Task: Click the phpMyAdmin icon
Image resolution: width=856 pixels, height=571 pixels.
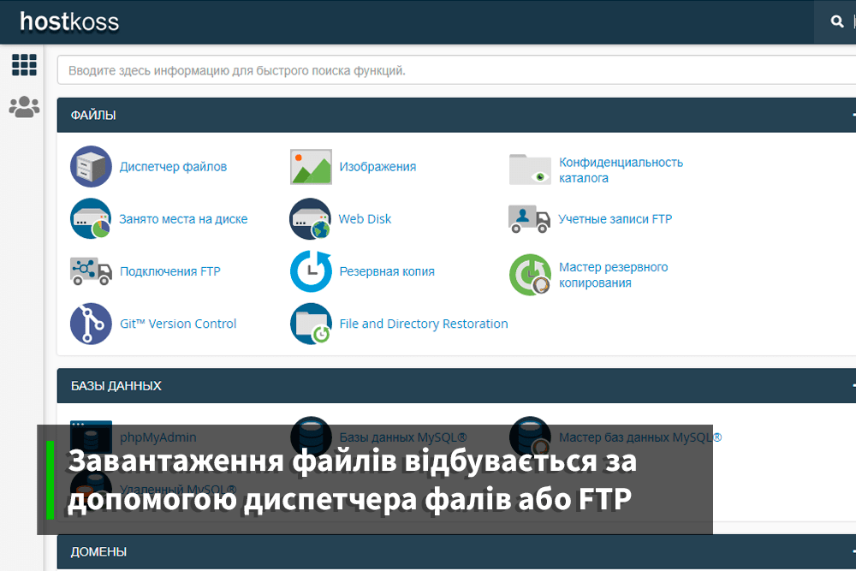Action: (x=92, y=437)
